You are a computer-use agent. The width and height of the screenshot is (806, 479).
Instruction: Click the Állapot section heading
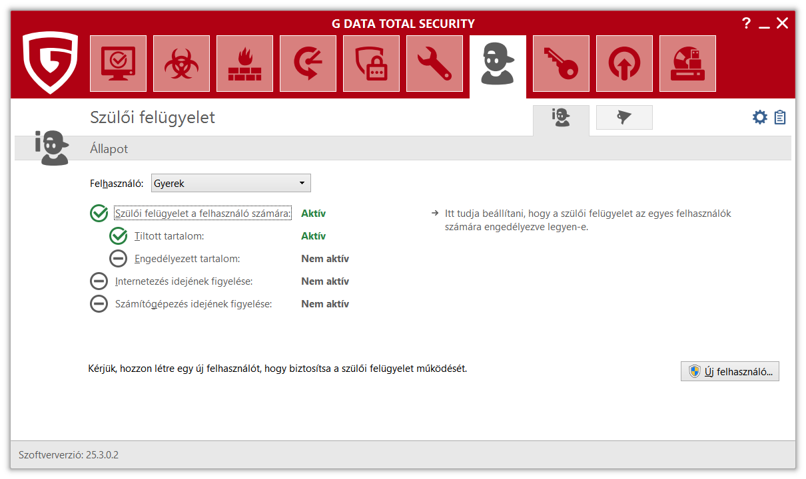(x=109, y=149)
